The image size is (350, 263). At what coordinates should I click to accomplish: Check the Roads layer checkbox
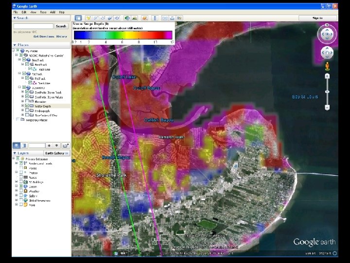pyautogui.click(x=21, y=177)
